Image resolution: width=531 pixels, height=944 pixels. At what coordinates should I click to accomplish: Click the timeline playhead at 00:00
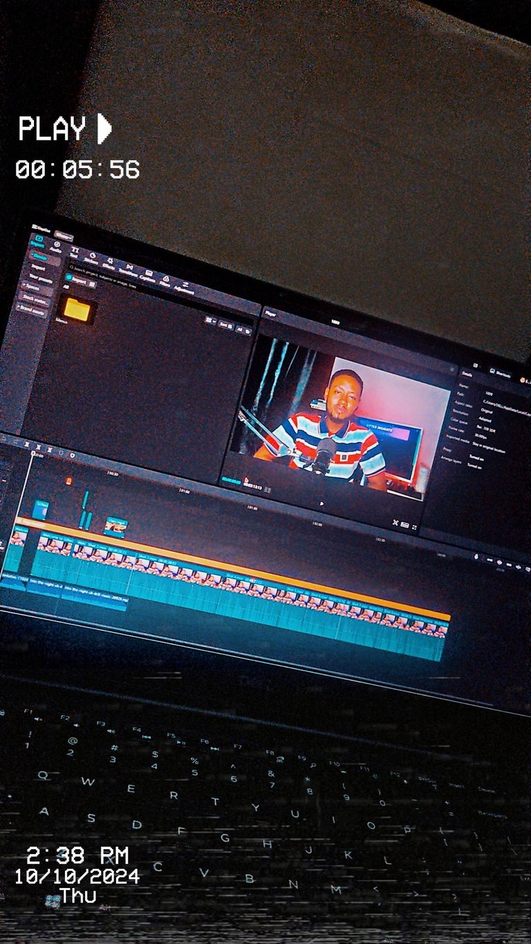coord(33,454)
